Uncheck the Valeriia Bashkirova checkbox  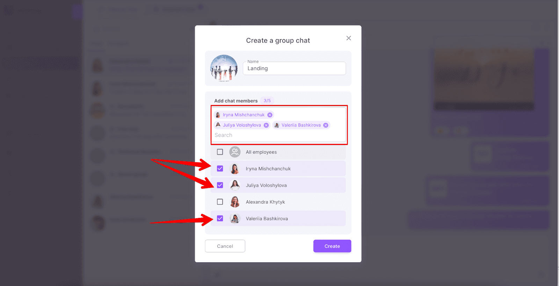point(220,219)
